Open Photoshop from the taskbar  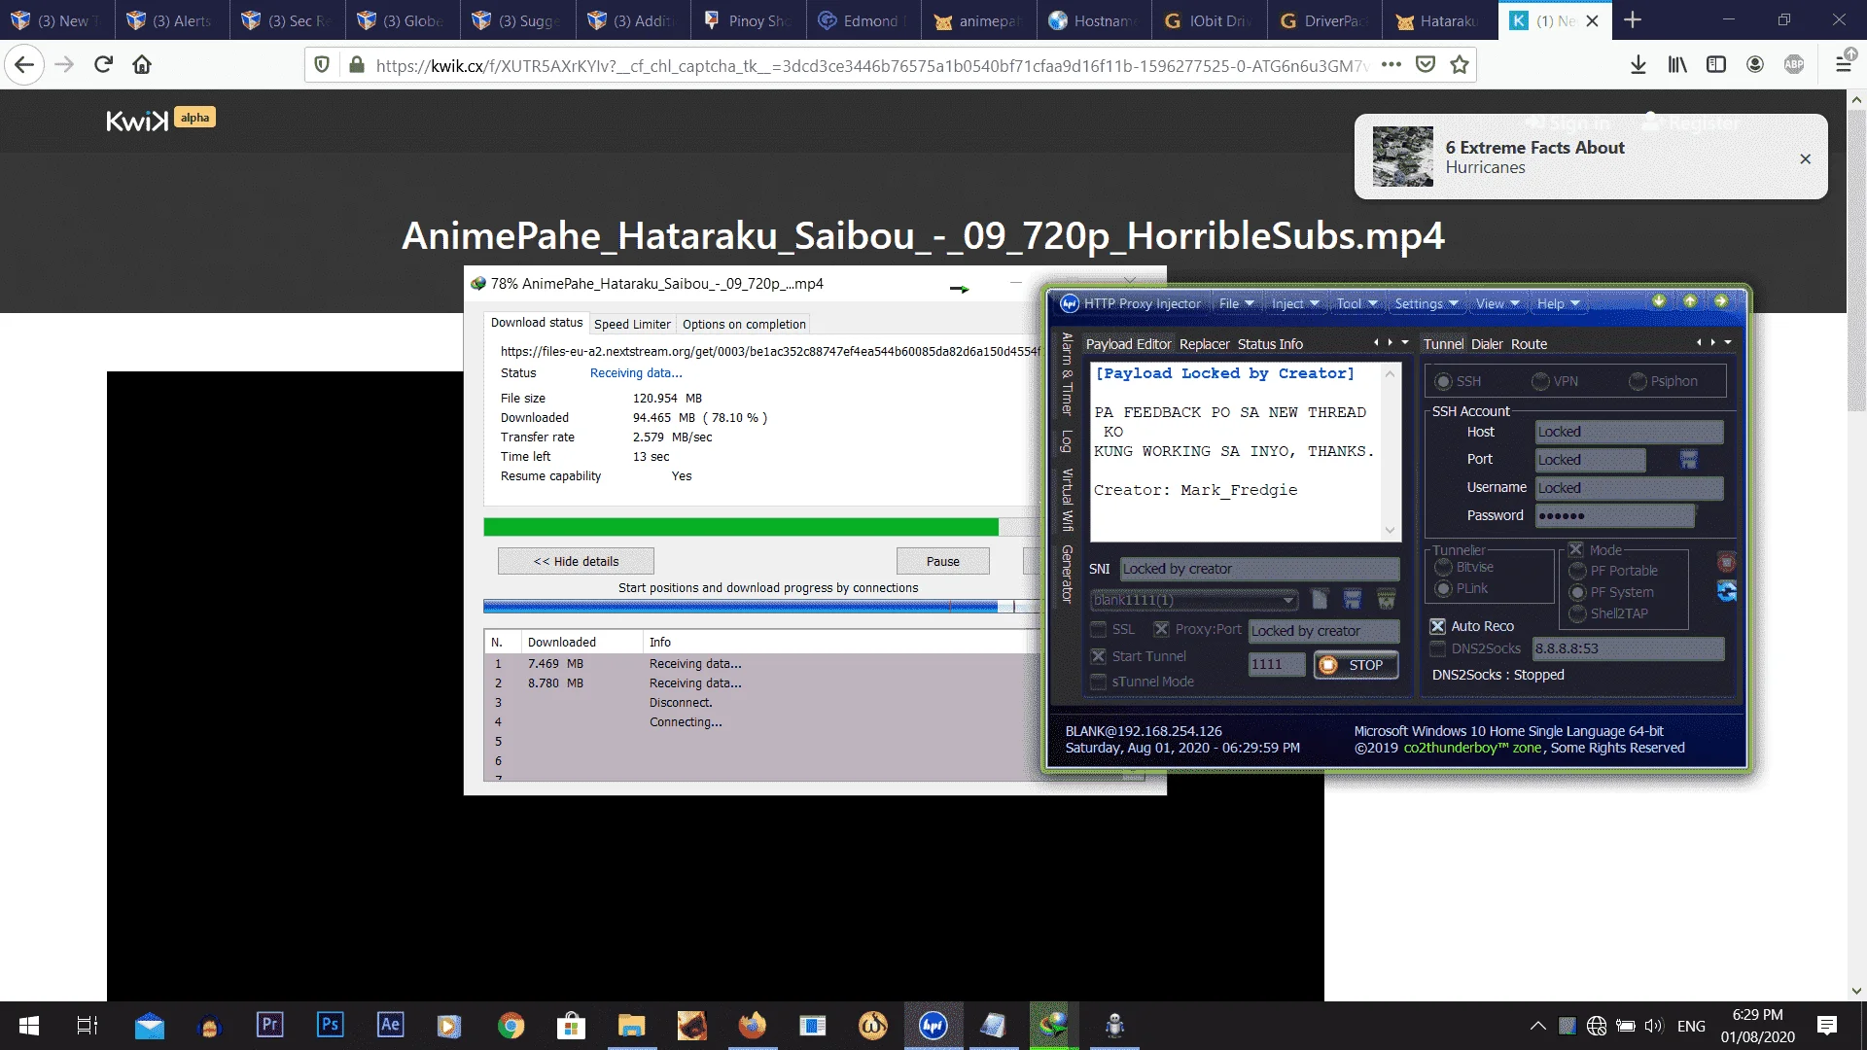point(331,1025)
